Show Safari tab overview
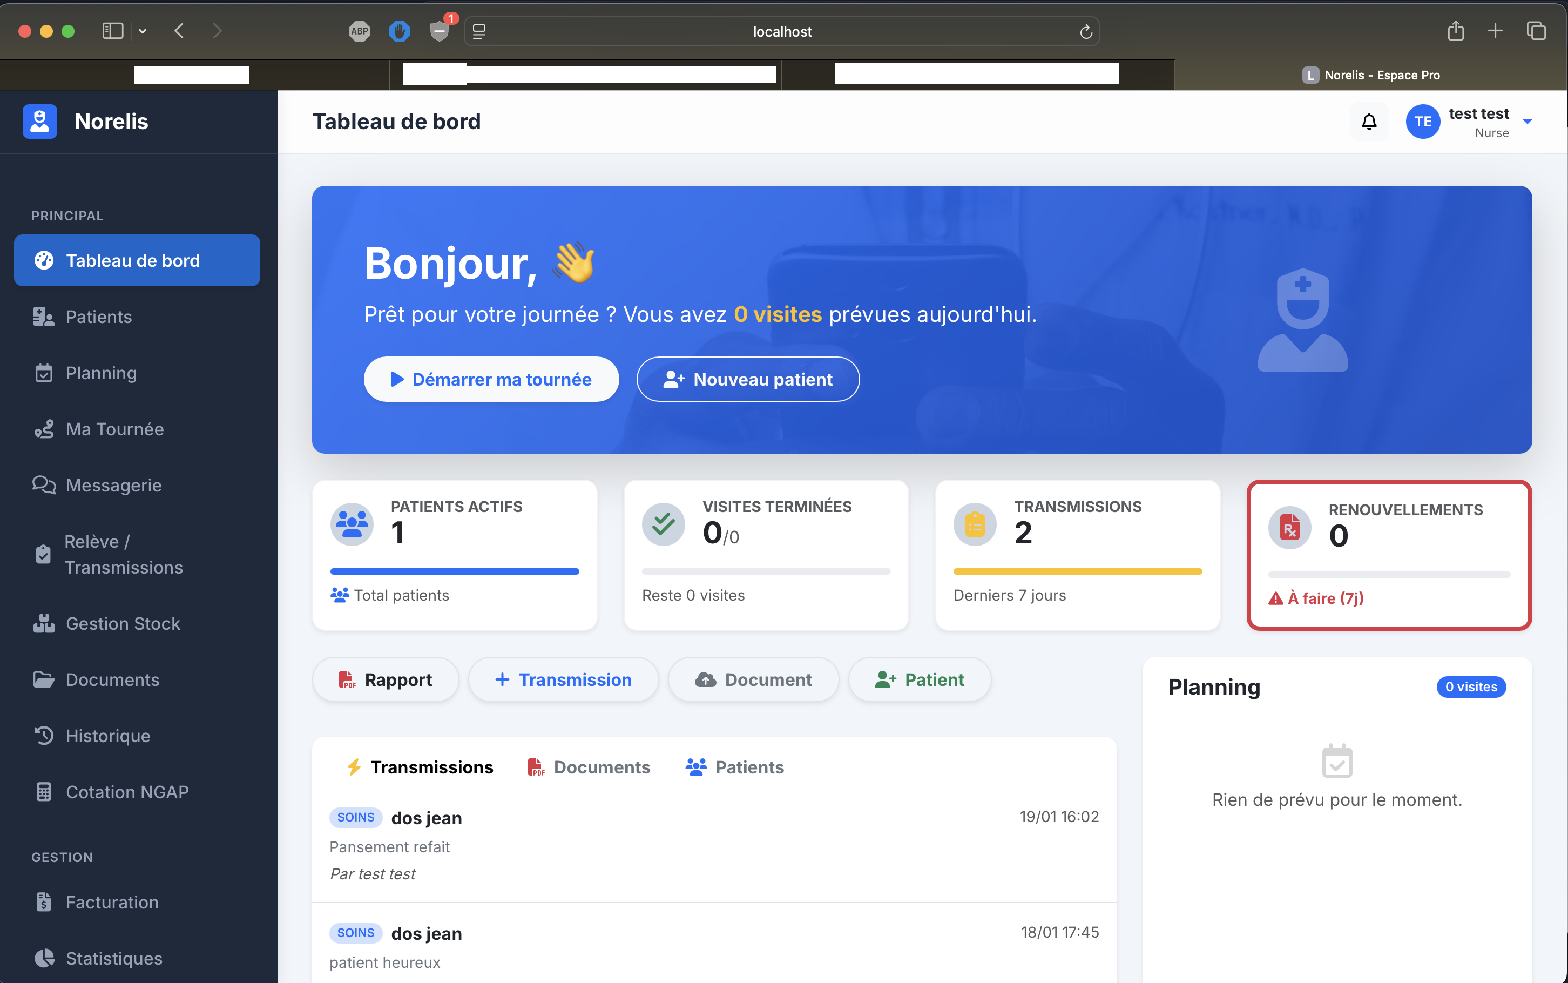 pyautogui.click(x=1536, y=31)
